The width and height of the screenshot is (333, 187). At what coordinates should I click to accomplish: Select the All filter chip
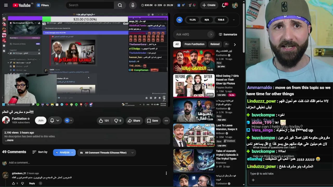click(177, 44)
